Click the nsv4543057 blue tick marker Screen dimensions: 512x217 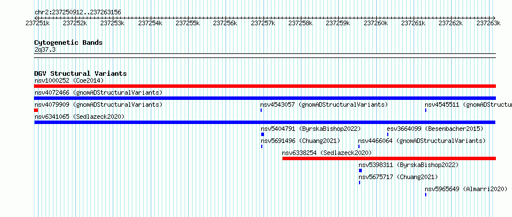coord(261,110)
